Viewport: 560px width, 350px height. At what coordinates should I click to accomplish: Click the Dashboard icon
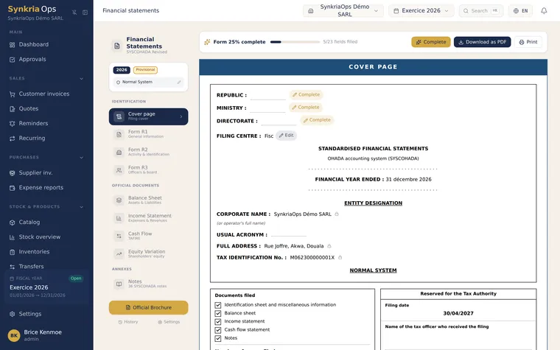[12, 45]
